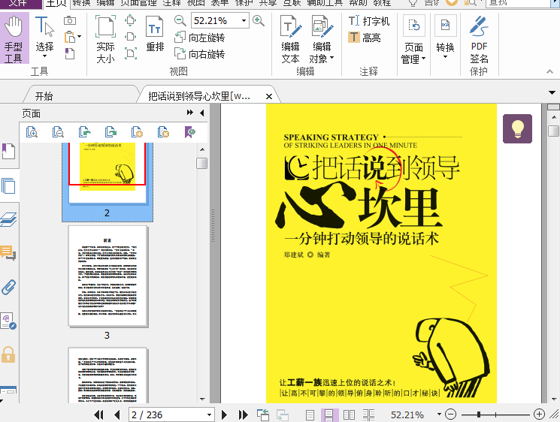Open zoom percentage dropdown in ribbon
Screen dimensions: 560x422
pyautogui.click(x=244, y=20)
